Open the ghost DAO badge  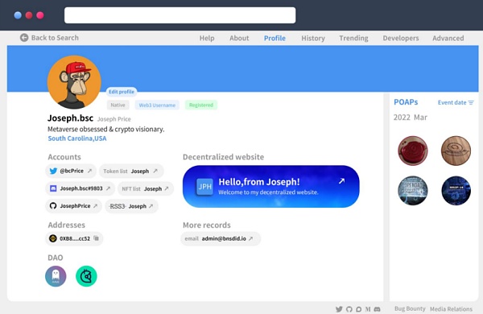tap(56, 276)
